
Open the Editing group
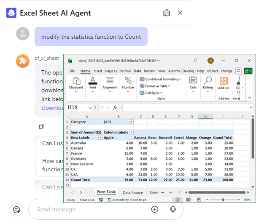(x=208, y=85)
